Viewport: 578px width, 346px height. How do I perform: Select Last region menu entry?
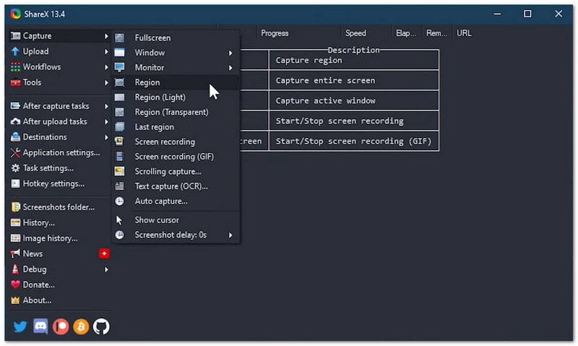176,126
